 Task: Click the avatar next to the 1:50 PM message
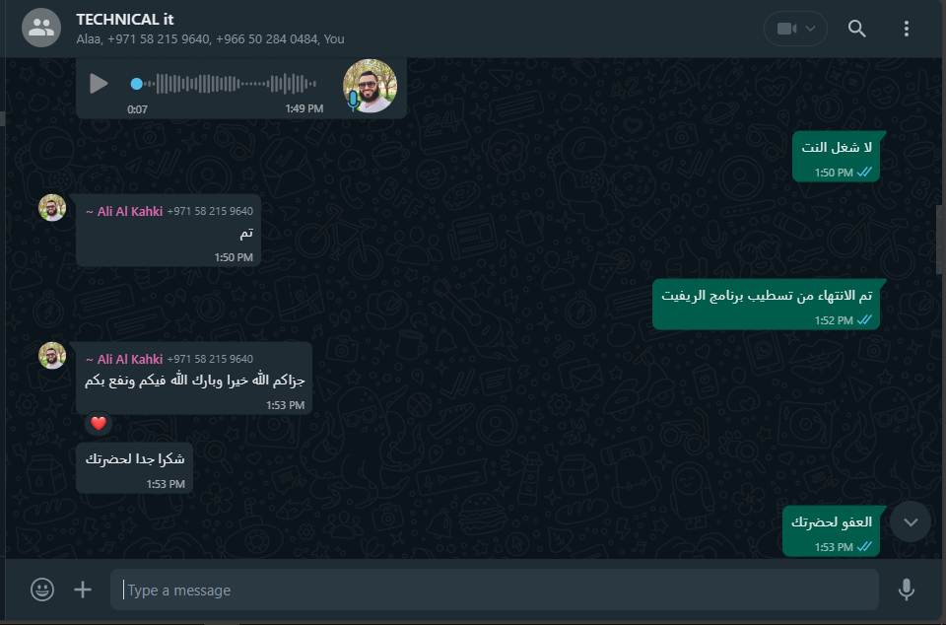(x=52, y=208)
